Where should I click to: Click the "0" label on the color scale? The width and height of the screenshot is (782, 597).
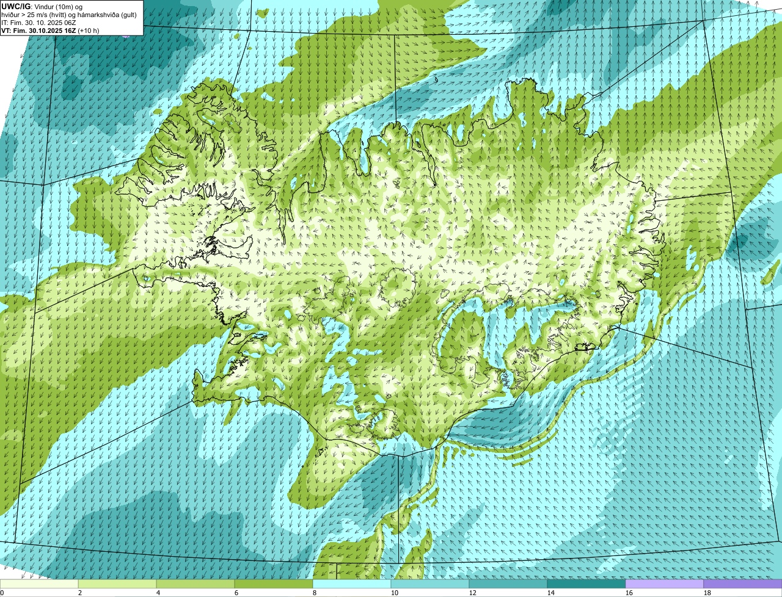2,593
